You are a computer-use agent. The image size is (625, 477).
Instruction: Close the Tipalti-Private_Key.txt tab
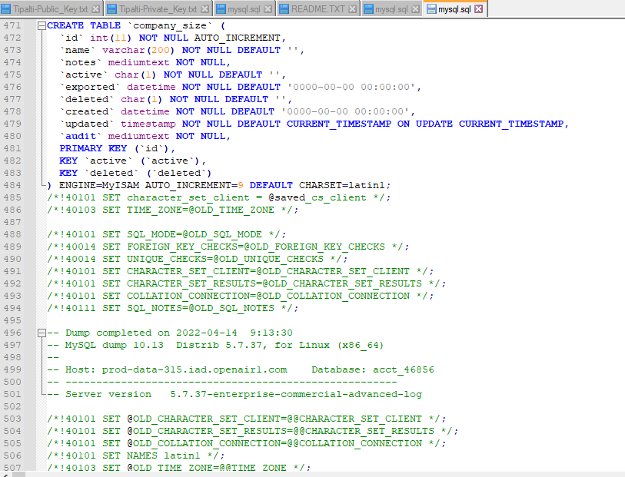tap(204, 8)
